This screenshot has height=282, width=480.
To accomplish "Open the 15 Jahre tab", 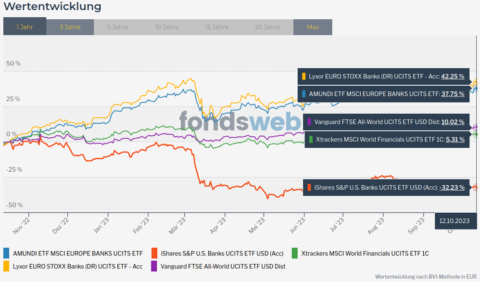I will (217, 27).
